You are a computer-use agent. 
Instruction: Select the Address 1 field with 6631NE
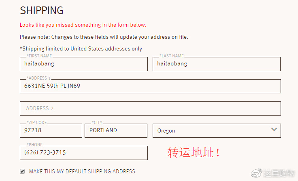pos(150,86)
